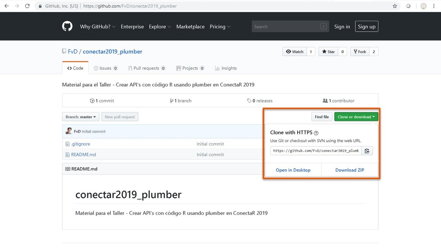Expand the Explore dropdown menu
The width and height of the screenshot is (441, 248).
coord(160,26)
